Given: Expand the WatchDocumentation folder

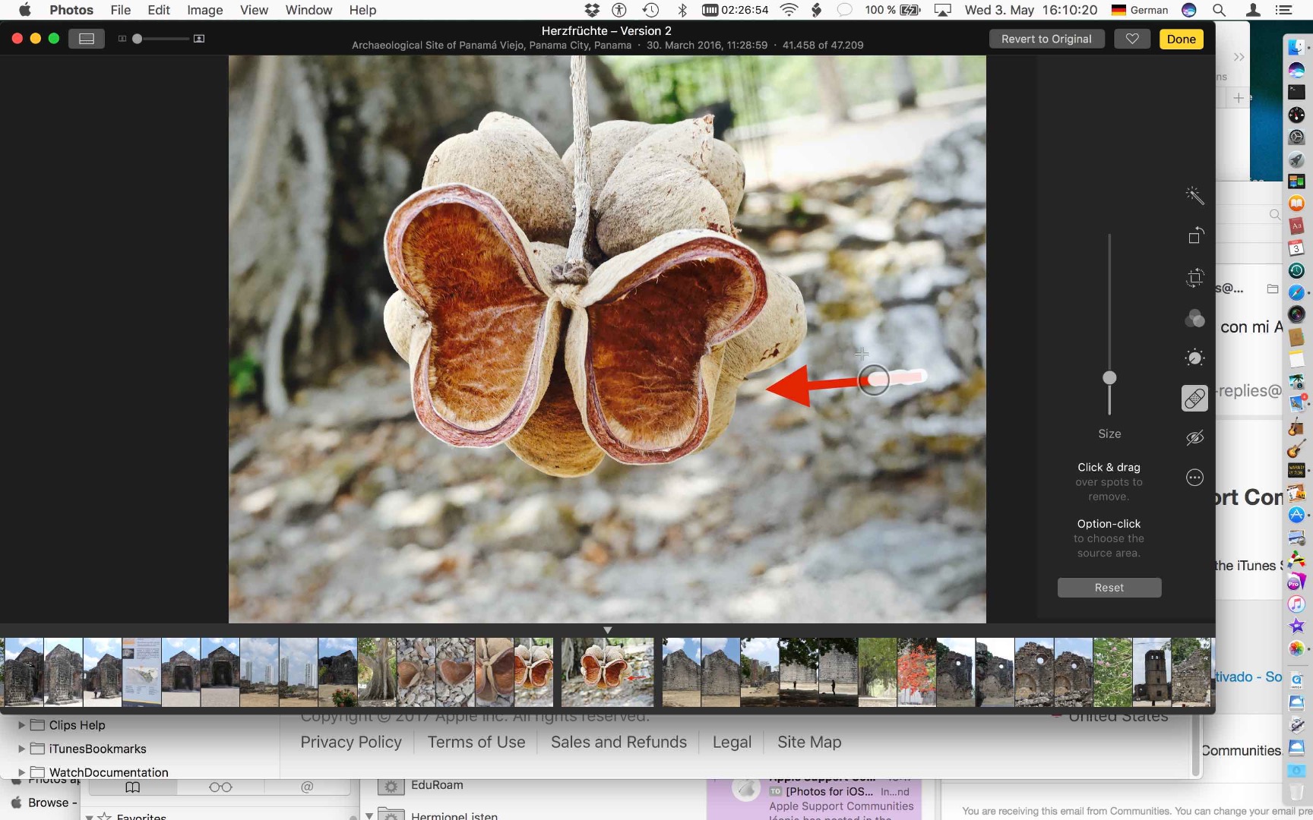Looking at the screenshot, I should tap(22, 772).
